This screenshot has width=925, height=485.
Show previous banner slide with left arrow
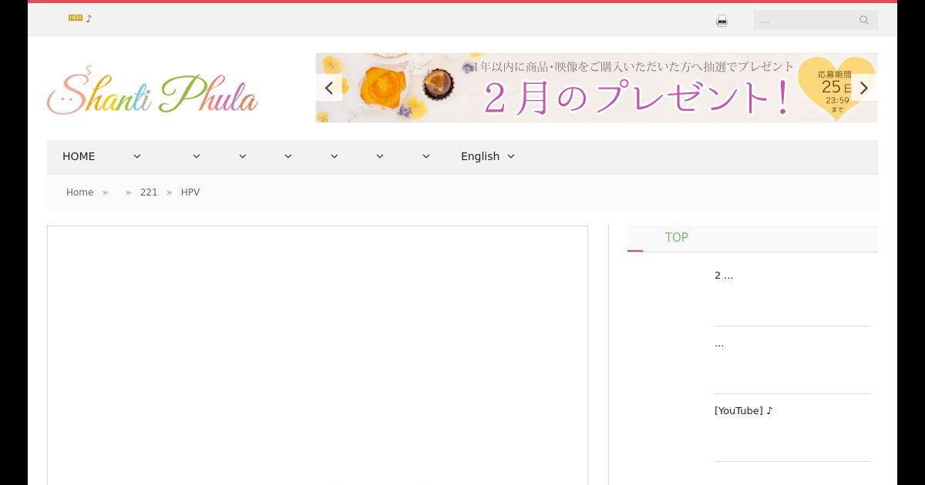click(x=329, y=88)
